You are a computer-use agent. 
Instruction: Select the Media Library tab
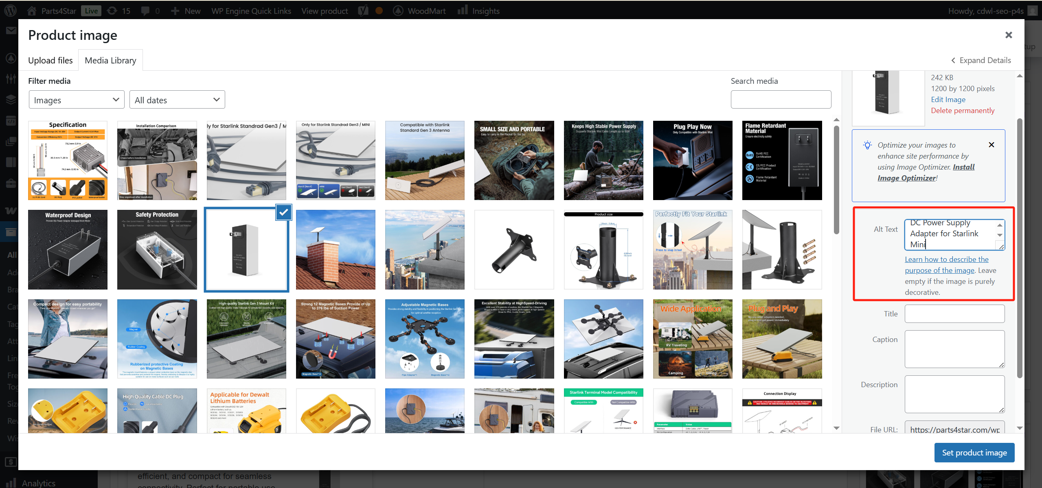coord(110,61)
